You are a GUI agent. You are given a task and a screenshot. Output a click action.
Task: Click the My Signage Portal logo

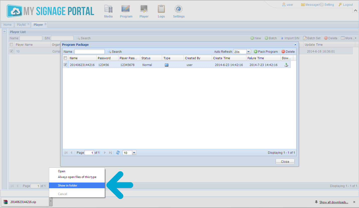click(50, 11)
